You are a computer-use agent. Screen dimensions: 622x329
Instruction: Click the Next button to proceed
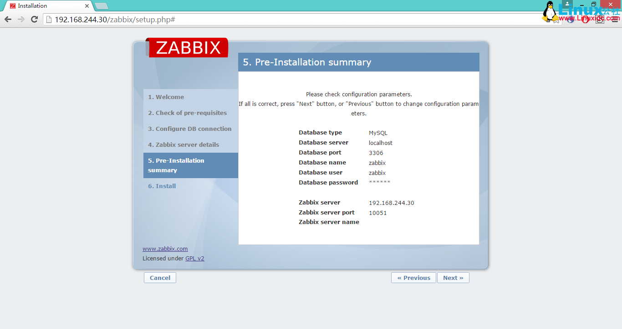[x=453, y=277]
